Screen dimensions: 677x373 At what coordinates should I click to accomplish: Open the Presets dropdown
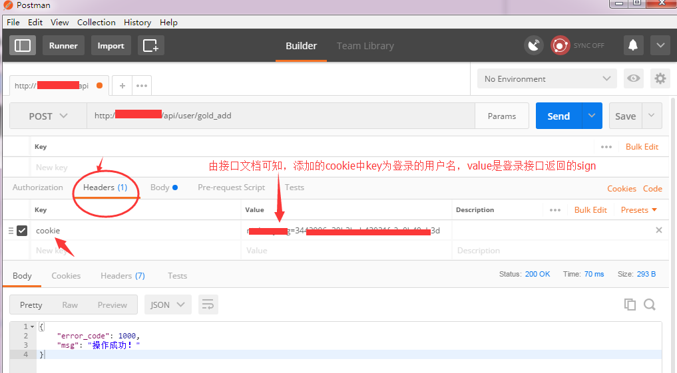pos(638,210)
